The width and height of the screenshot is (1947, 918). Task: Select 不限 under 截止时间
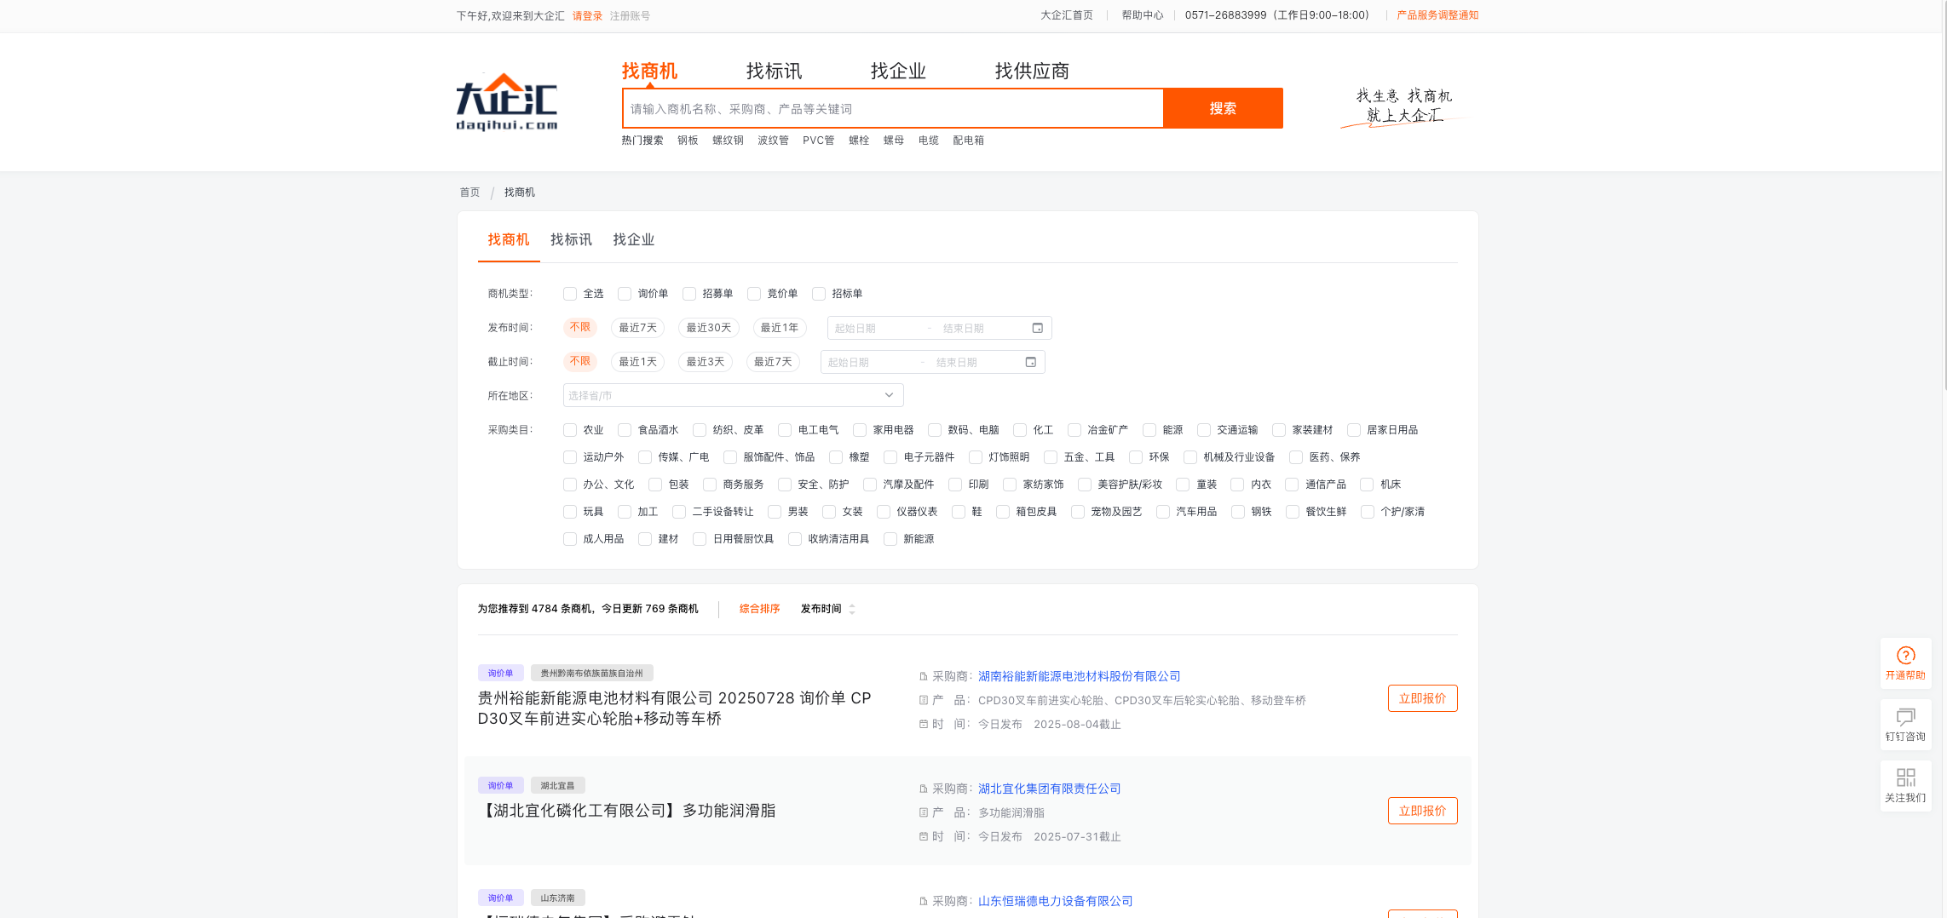point(580,362)
